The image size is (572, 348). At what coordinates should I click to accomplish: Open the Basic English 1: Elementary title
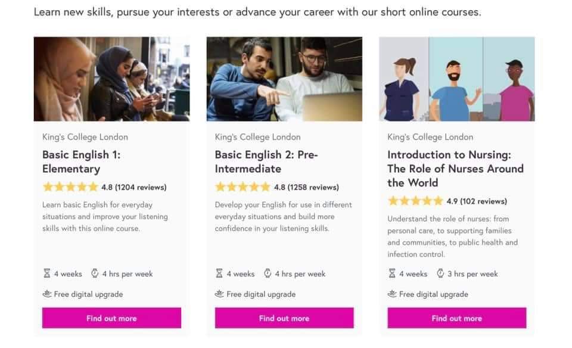[81, 161]
